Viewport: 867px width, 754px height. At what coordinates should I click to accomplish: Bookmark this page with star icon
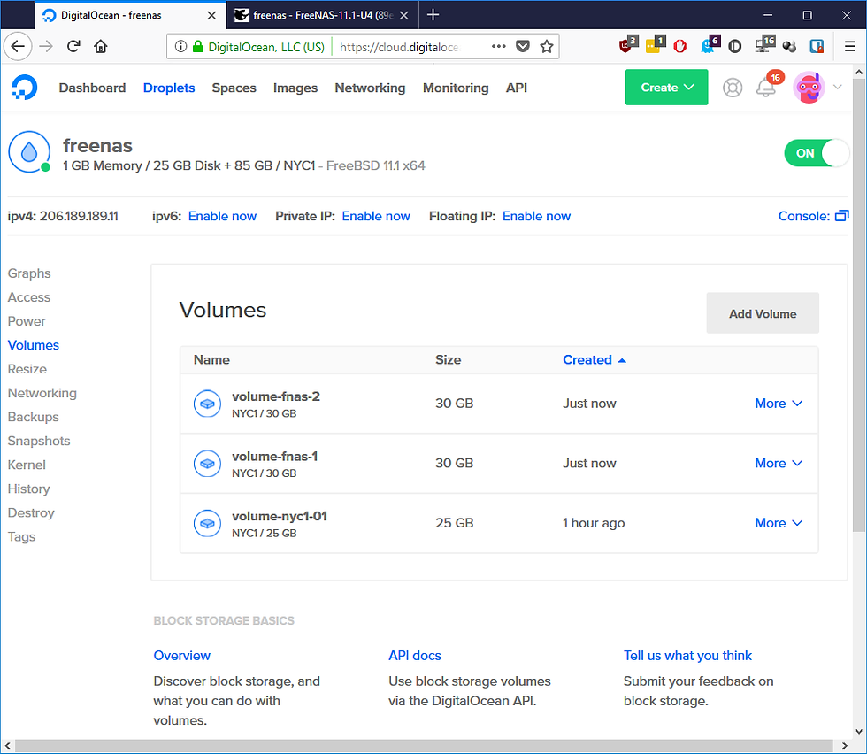pyautogui.click(x=547, y=47)
